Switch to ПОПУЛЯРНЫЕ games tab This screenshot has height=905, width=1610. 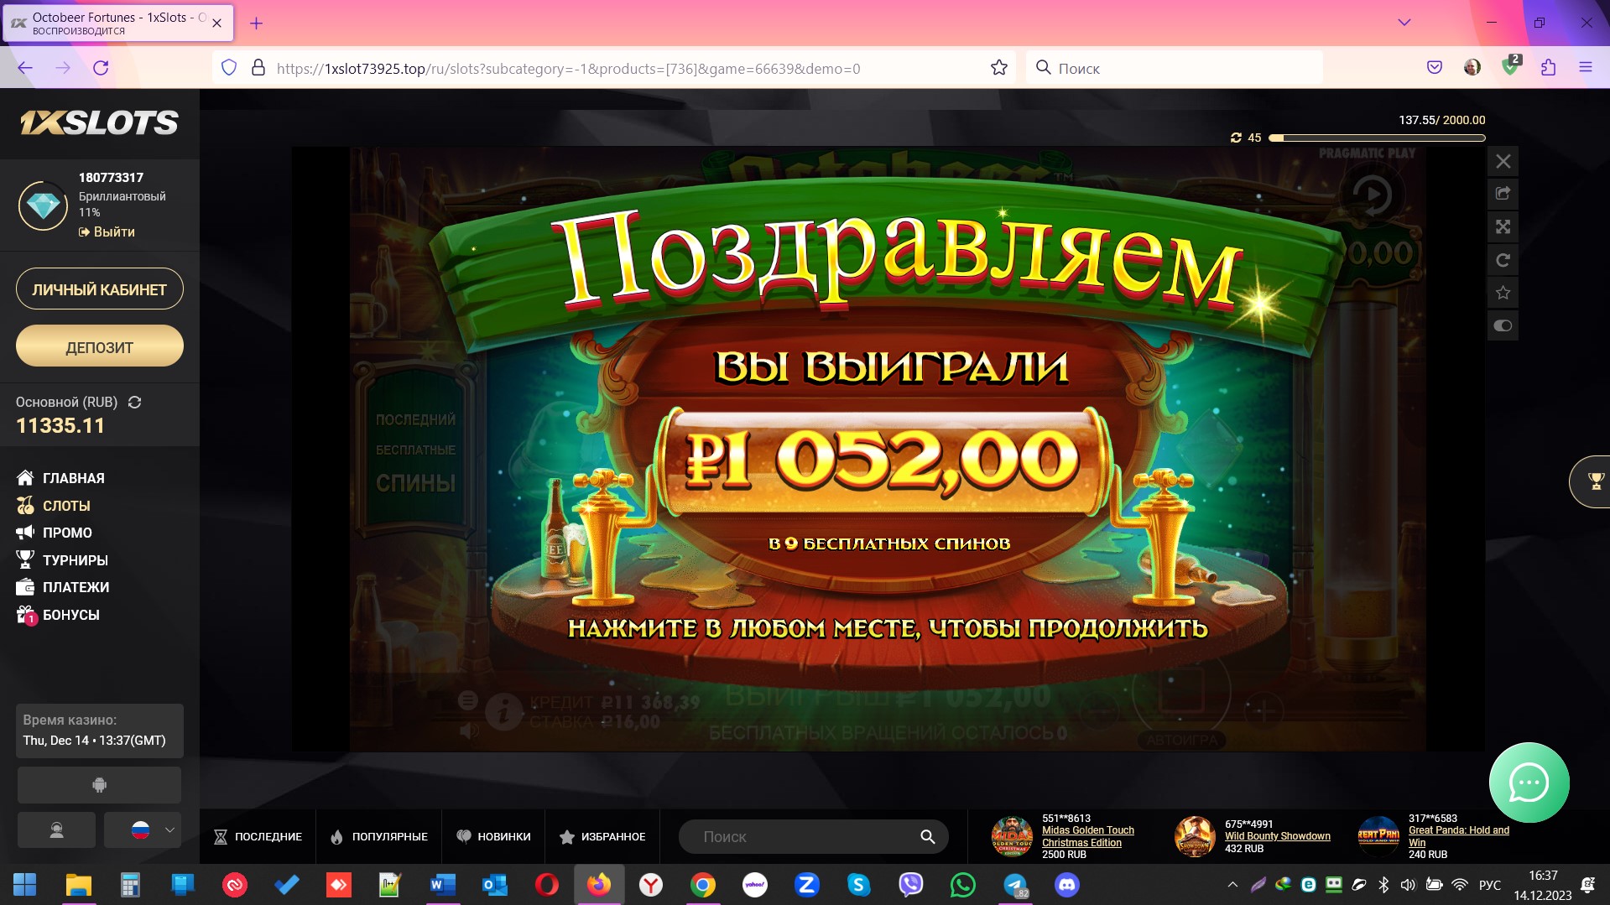click(x=379, y=837)
